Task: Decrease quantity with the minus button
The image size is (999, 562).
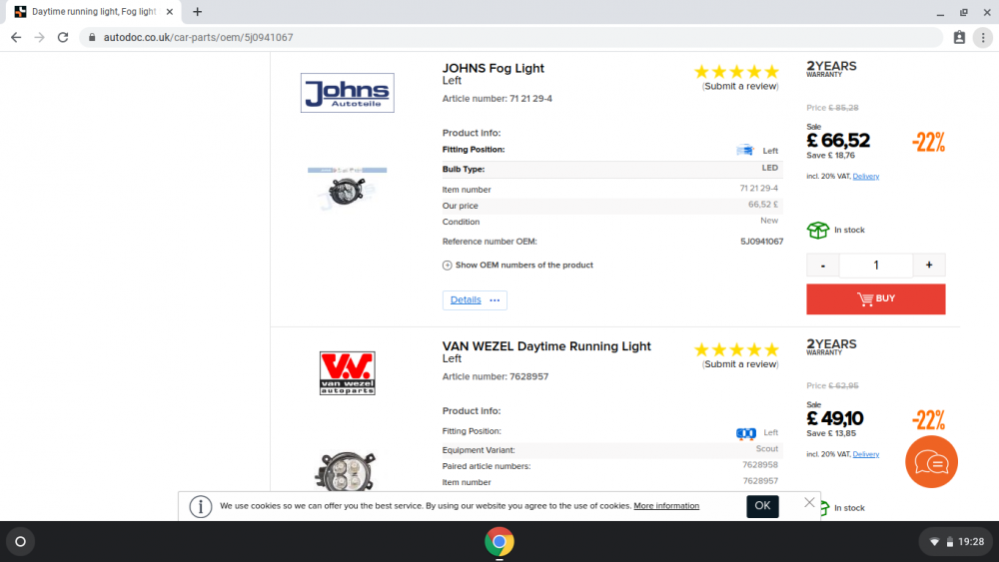Action: point(822,266)
